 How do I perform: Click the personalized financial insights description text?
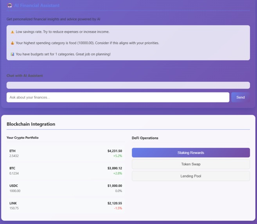[x=53, y=19]
